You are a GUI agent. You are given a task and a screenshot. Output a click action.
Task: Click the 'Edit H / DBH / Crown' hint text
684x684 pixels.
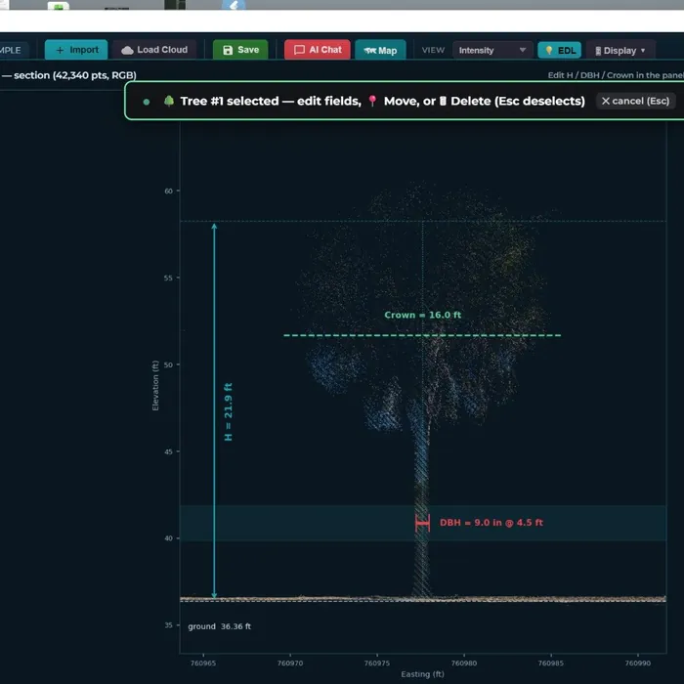click(616, 75)
